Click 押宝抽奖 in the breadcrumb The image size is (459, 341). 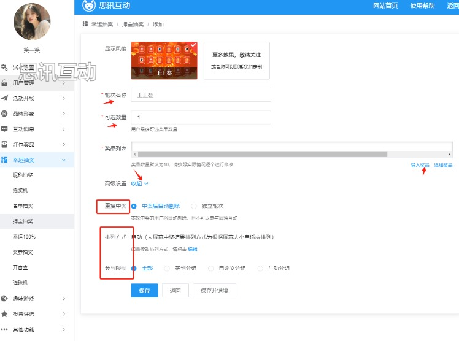tap(133, 25)
